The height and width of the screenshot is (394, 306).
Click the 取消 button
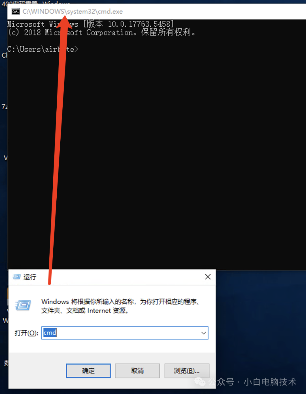pyautogui.click(x=137, y=371)
